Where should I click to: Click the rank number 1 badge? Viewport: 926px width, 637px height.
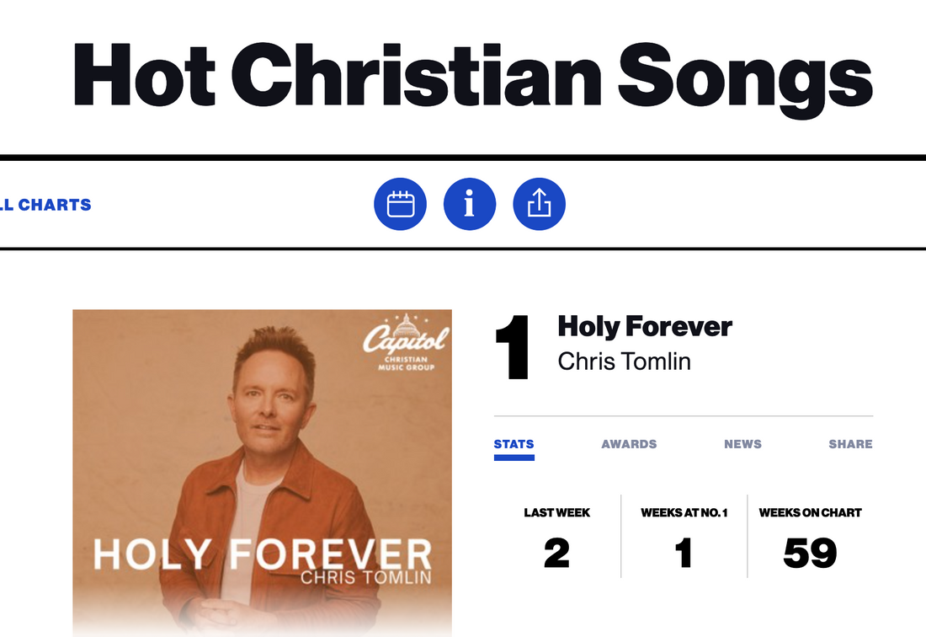512,348
